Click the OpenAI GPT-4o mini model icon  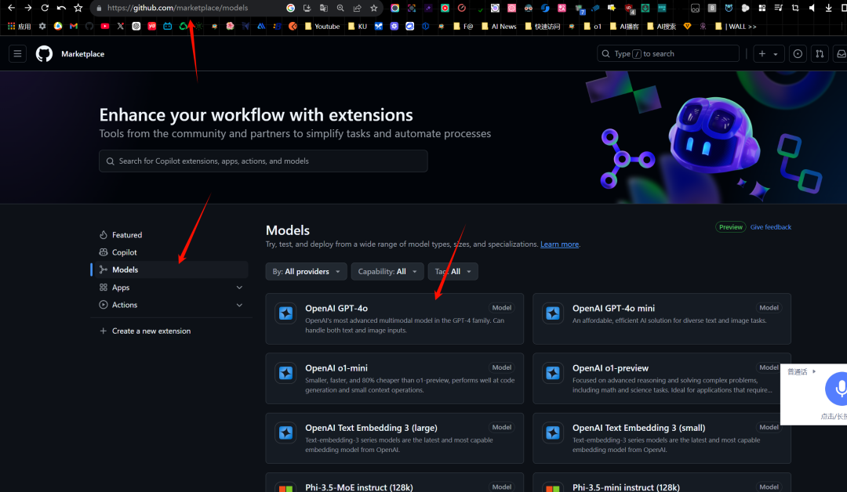pos(553,313)
